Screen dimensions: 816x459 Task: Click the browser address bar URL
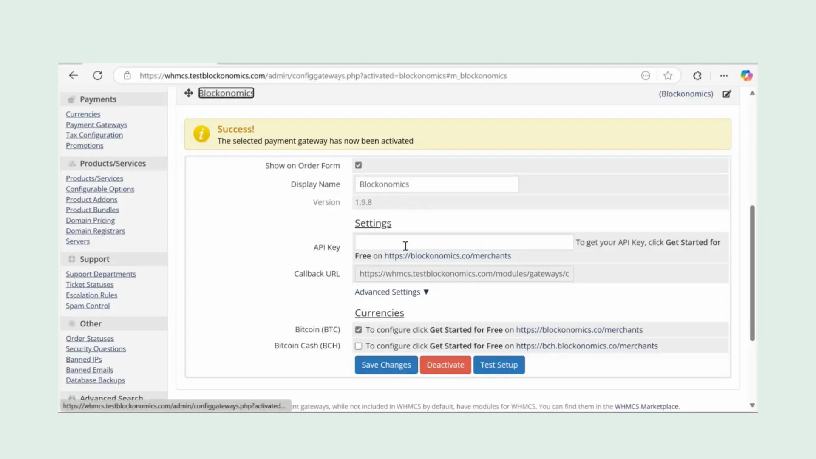click(323, 76)
